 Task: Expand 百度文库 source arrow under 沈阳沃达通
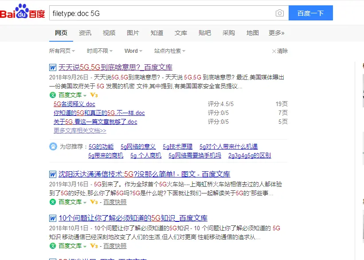85,202
